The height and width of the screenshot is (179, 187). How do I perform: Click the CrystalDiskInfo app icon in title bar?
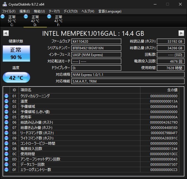pyautogui.click(x=5, y=4)
